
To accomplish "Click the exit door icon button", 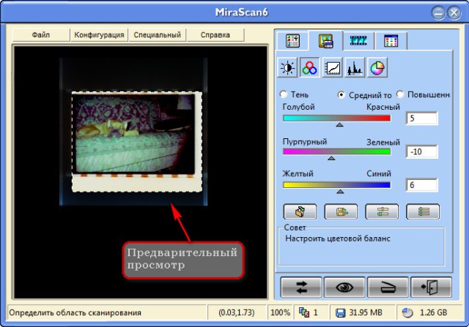I will tap(426, 287).
